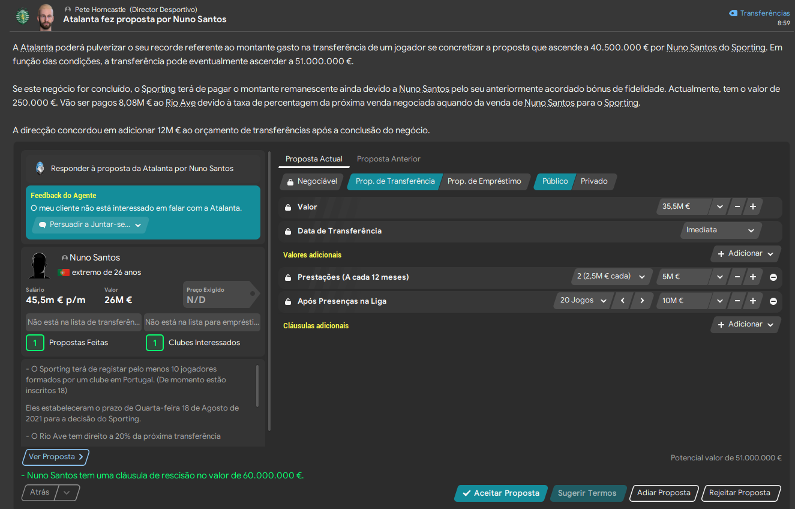Click Não está na lista para empréstimo button
This screenshot has width=795, height=509.
[x=202, y=322]
